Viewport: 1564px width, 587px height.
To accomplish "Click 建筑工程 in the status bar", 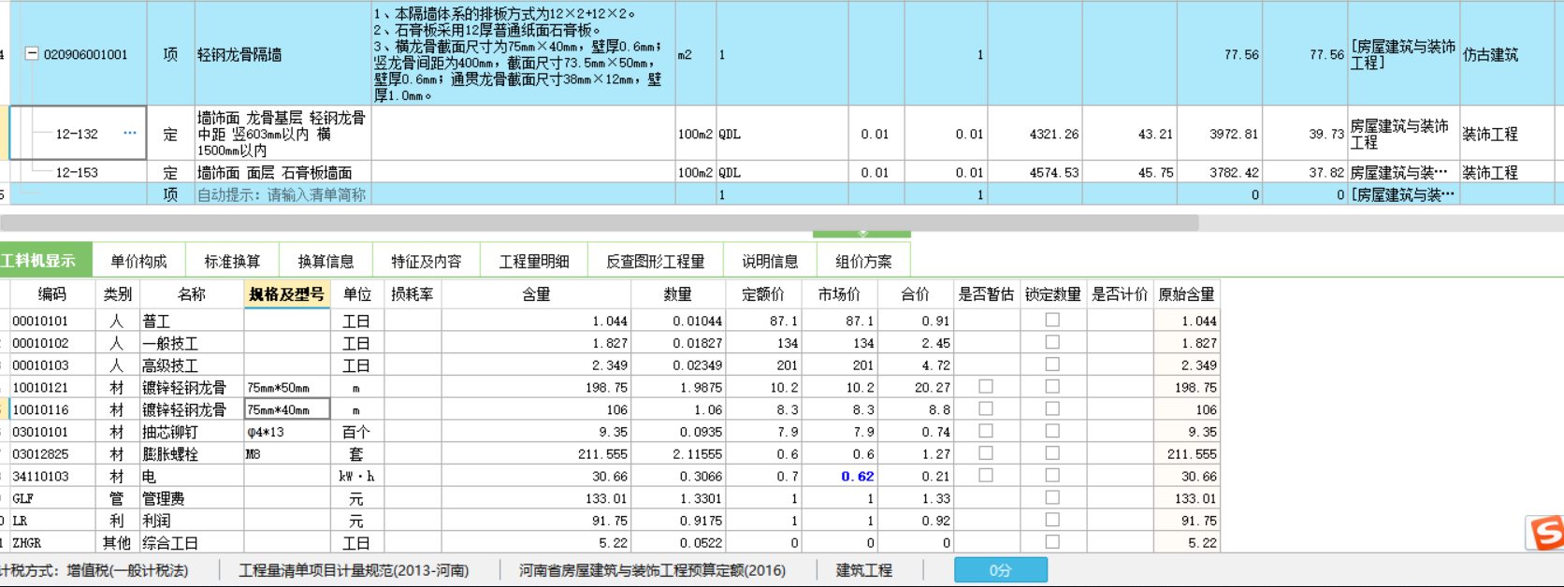I will click(864, 570).
